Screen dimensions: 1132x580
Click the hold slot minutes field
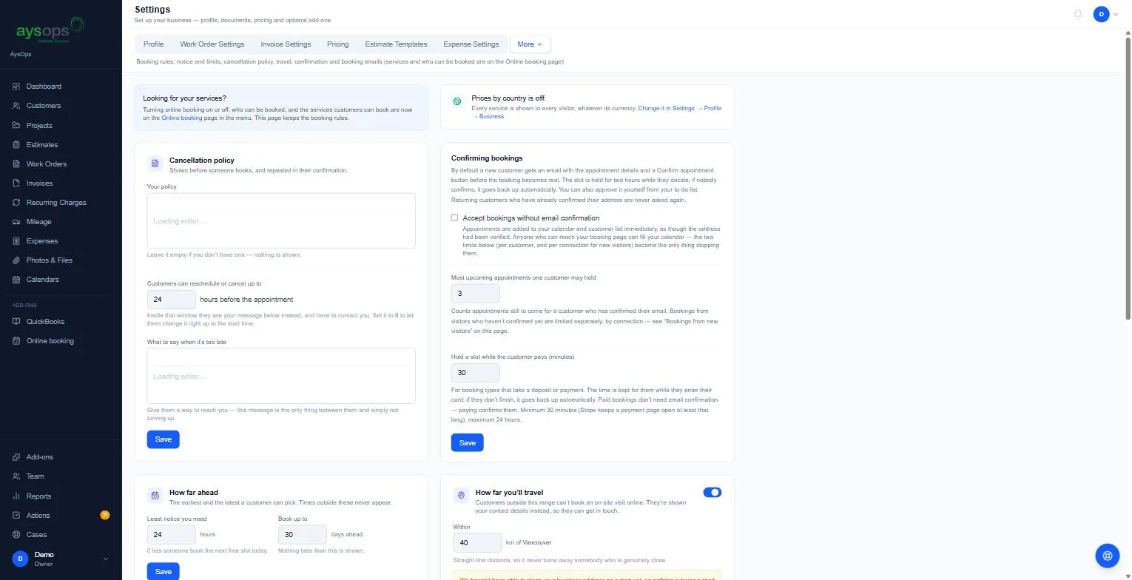click(x=476, y=373)
